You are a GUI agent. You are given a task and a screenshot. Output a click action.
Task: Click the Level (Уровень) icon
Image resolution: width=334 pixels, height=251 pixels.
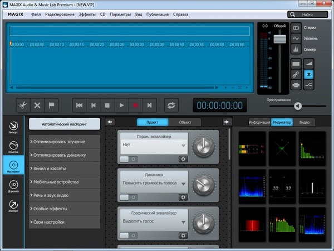pos(296,38)
